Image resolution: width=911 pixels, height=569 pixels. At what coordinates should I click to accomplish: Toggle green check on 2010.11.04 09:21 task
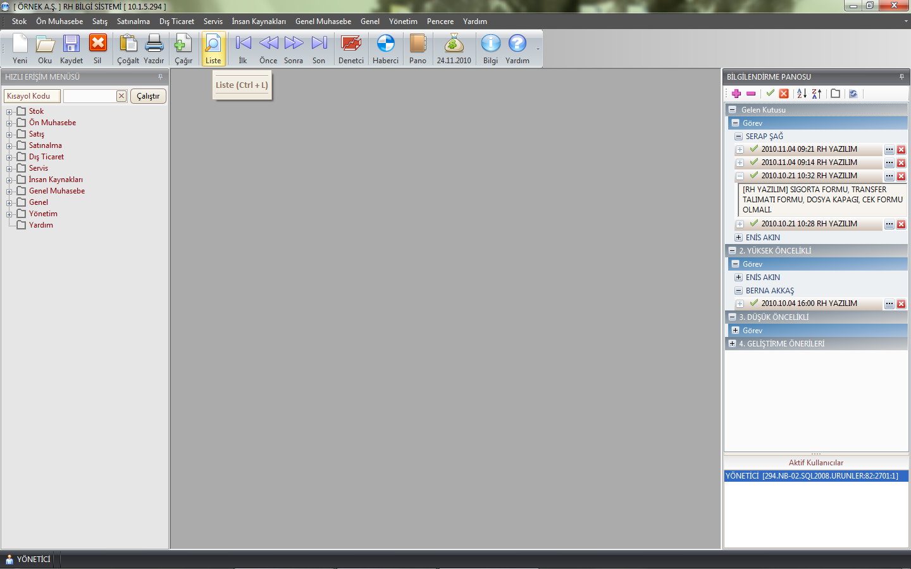coord(753,149)
